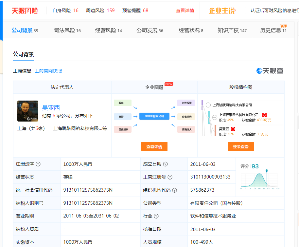This screenshot has width=299, height=247.
Task: Click the 登录查看 button
Action: point(240,146)
